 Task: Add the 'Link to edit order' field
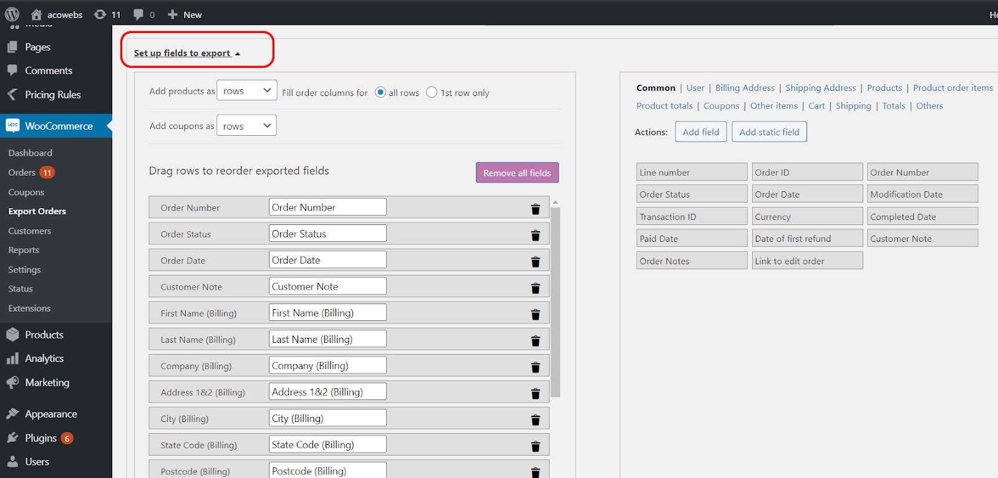[807, 261]
